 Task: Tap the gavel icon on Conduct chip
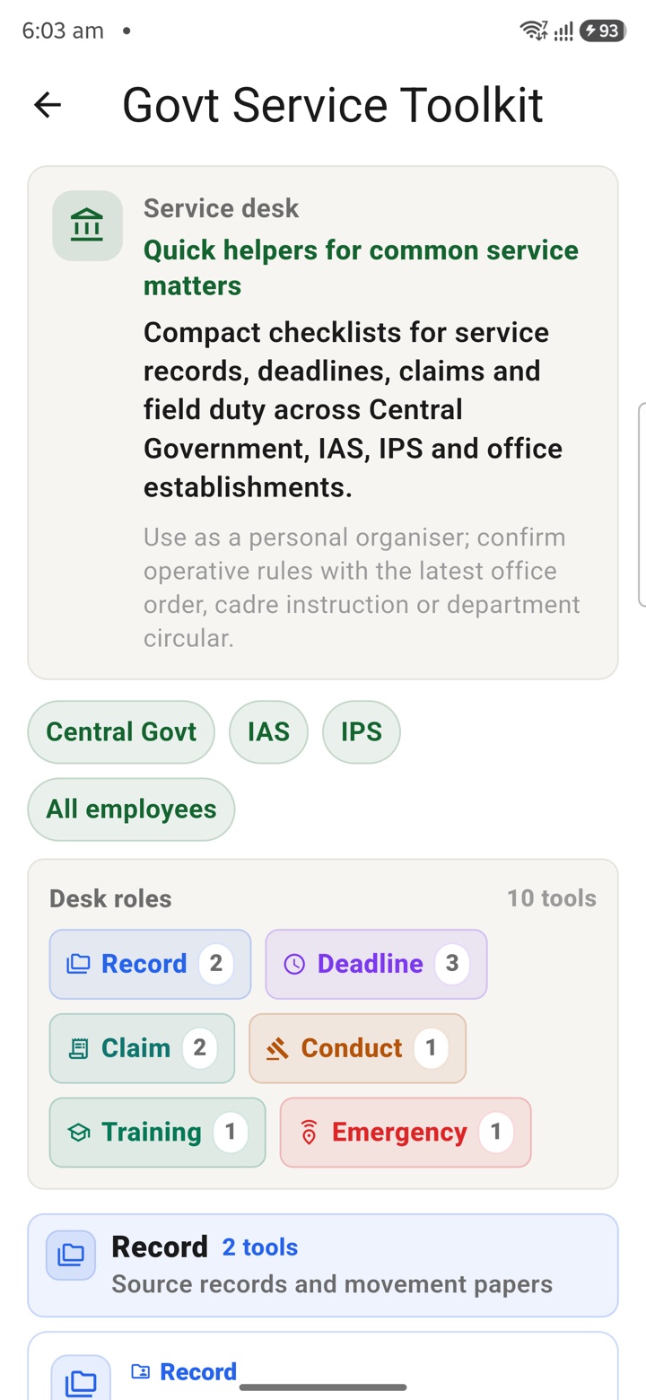click(x=278, y=1048)
